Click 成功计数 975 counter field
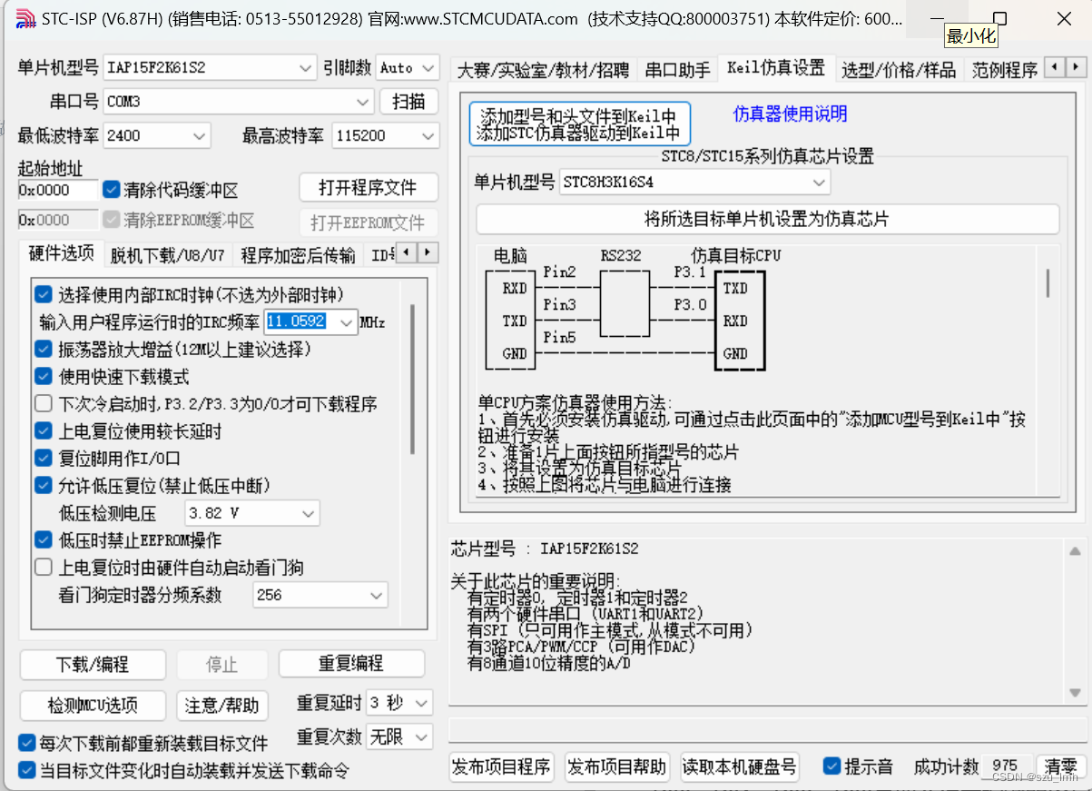Viewport: 1092px width, 791px height. [1006, 766]
